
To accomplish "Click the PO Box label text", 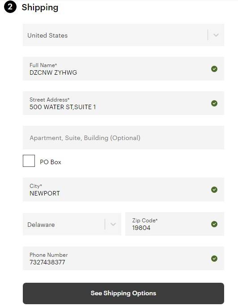I will 51,162.
